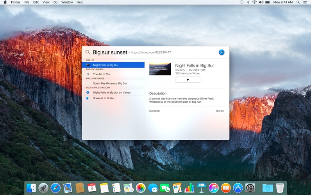Image resolution: width=311 pixels, height=195 pixels.
Task: Open the Time Machine menu bar icon
Action: point(241,2)
